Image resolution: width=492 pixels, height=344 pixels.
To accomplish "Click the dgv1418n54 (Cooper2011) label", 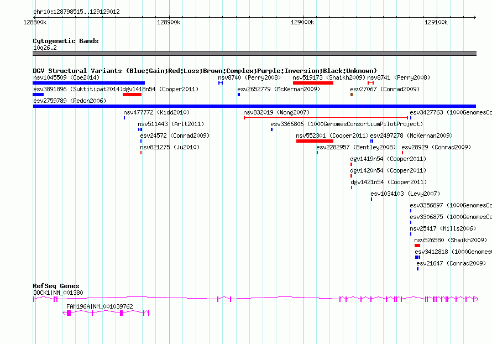I will 160,89.
